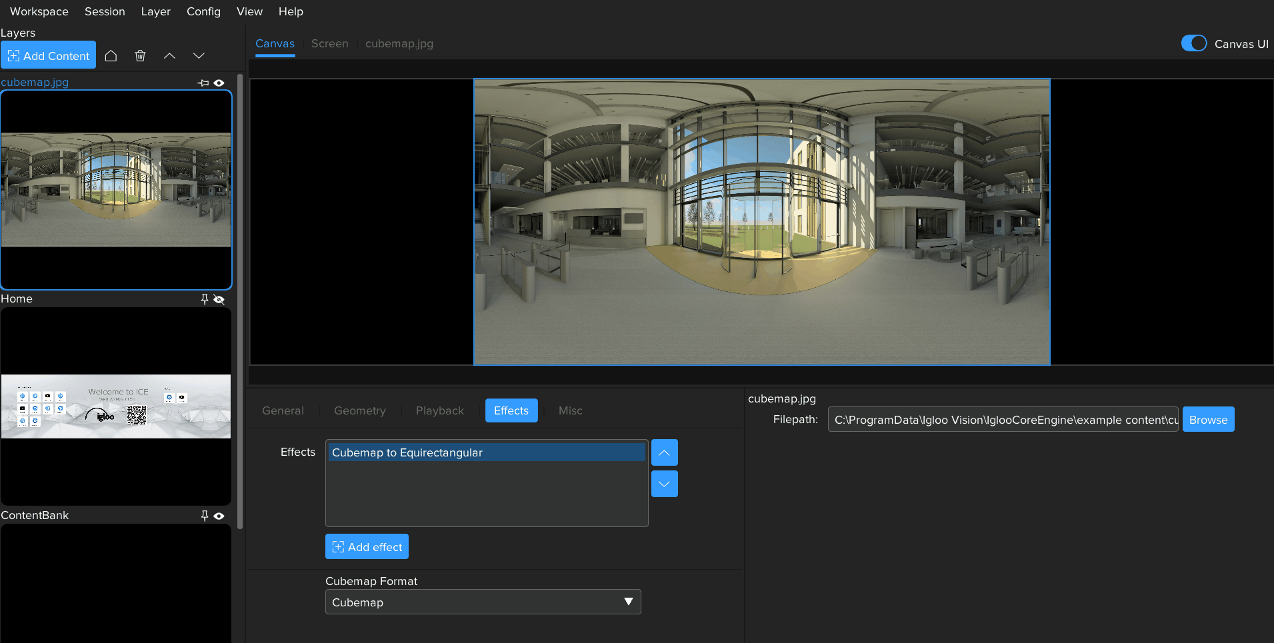The height and width of the screenshot is (643, 1274).
Task: Move layer down with the down chevron
Action: point(199,56)
